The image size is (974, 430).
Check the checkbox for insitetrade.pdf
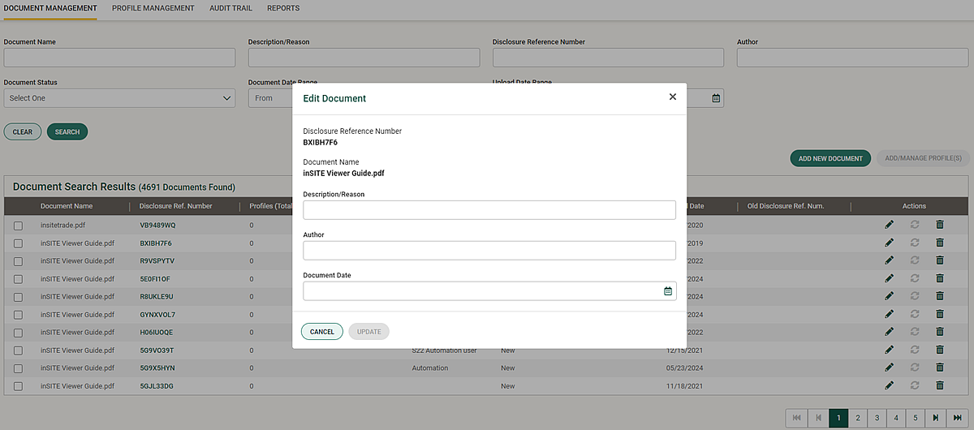18,225
